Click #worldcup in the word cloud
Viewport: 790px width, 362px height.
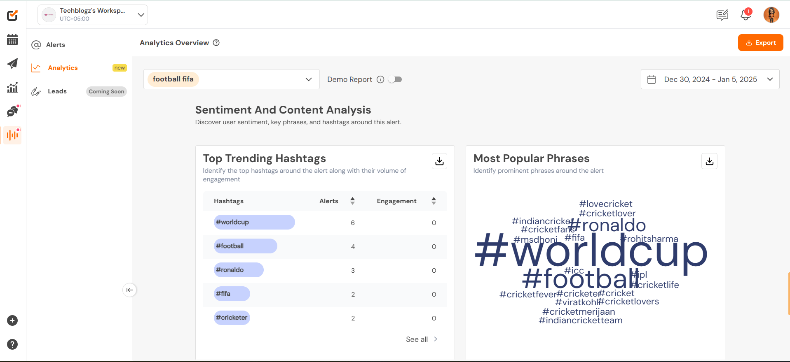coord(591,252)
